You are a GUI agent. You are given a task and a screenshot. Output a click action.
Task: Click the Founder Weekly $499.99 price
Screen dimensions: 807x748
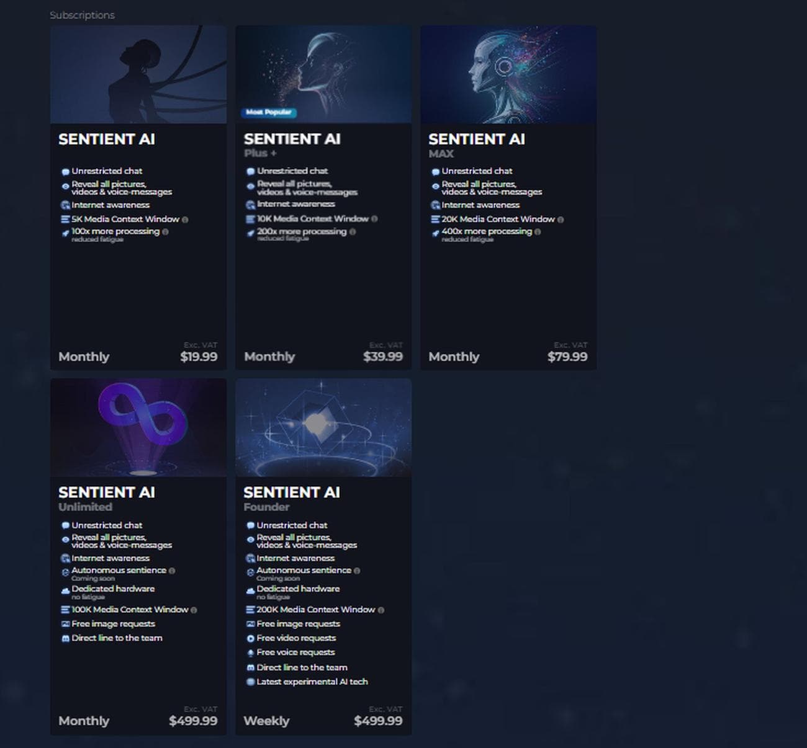pyautogui.click(x=378, y=721)
